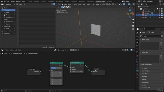164x92 pixels.
Task: Open the Scene properties tab
Action: [137, 45]
